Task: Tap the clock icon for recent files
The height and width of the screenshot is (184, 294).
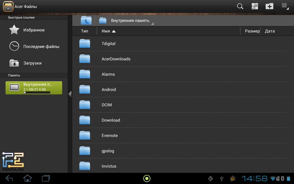Action: click(14, 46)
